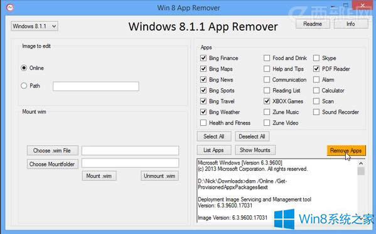Click the output log scrollbar thumb
376x234 pixels.
(361, 171)
